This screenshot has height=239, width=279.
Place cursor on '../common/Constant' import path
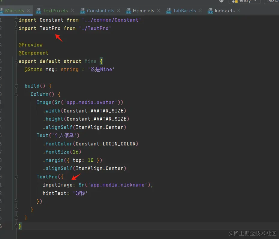(x=111, y=20)
